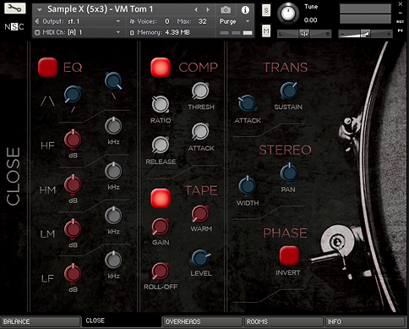Open the MIDI Ch dropdown
Viewport: 409px width, 329px height.
(118, 32)
